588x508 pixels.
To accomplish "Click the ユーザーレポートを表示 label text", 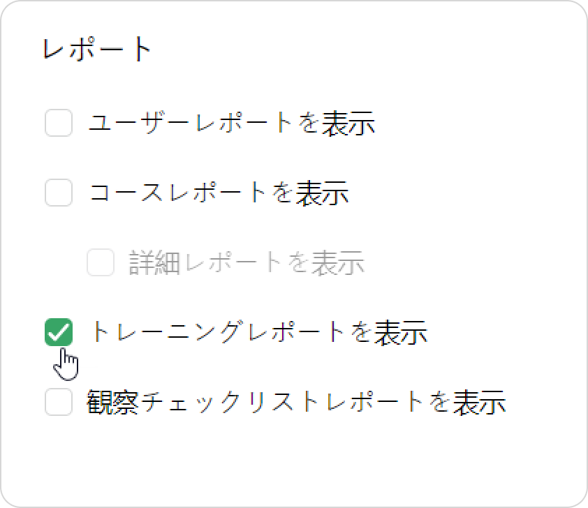I will pos(232,123).
